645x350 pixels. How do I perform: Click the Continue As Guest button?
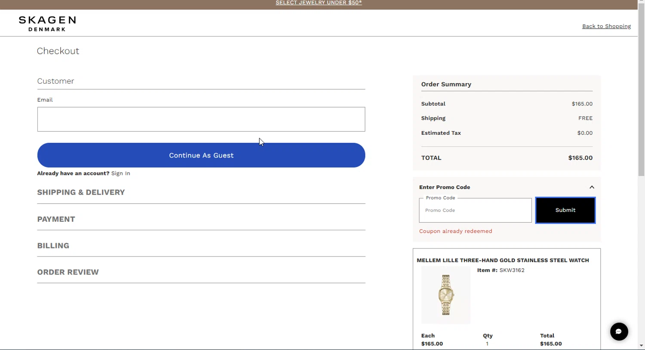click(201, 155)
